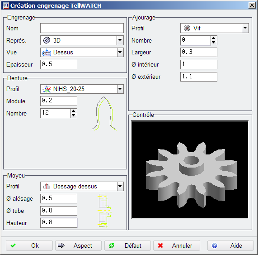Open the Denture Profil dropdown arrow
The image size is (258, 255).
coord(120,89)
